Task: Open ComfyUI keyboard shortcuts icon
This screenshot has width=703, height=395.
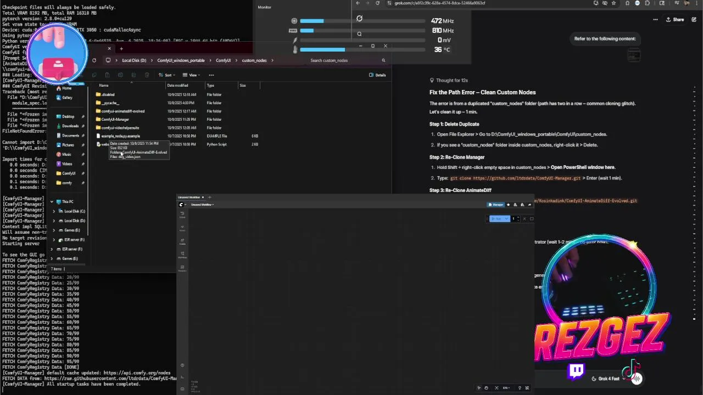Action: pyautogui.click(x=182, y=388)
